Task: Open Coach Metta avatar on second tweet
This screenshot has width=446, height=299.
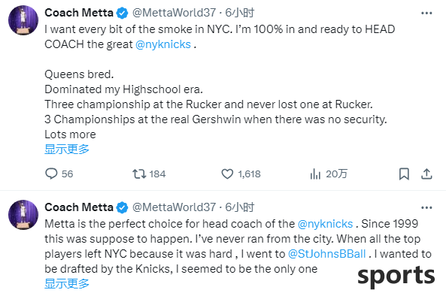Action: click(x=23, y=215)
